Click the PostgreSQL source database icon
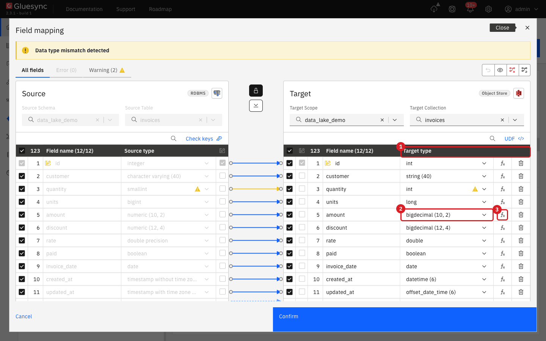The height and width of the screenshot is (341, 546). 217,93
